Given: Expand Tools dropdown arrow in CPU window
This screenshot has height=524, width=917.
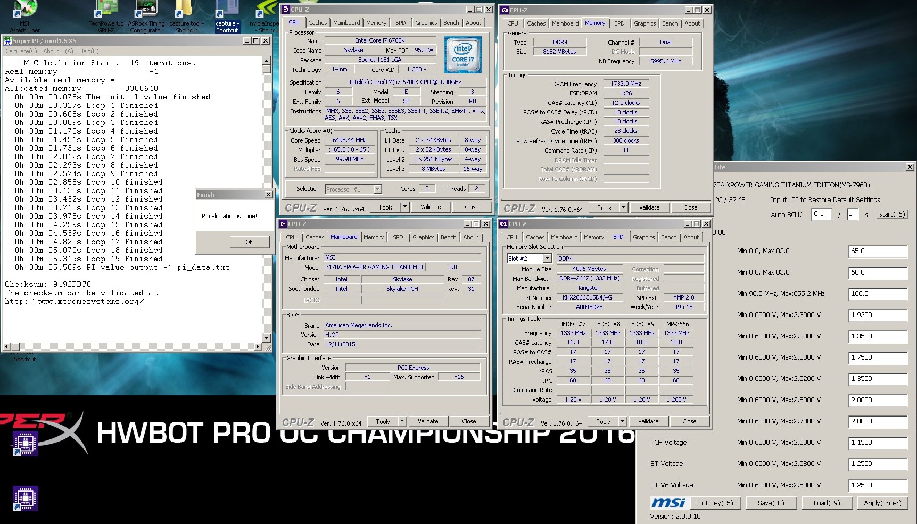Looking at the screenshot, I should tap(404, 207).
